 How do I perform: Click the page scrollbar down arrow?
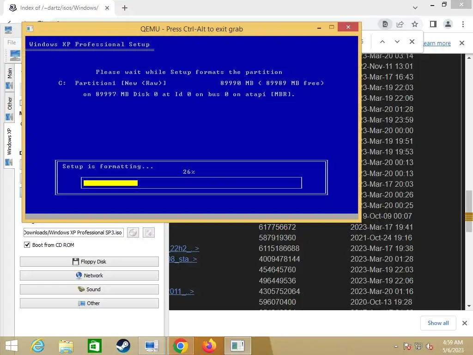(x=469, y=306)
